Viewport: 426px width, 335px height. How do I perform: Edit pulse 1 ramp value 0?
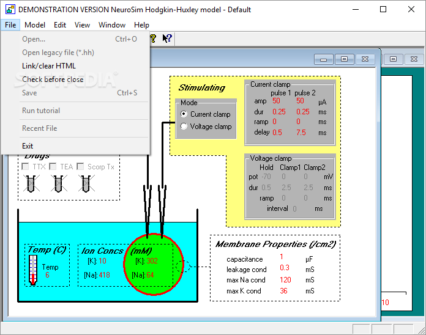pos(275,122)
